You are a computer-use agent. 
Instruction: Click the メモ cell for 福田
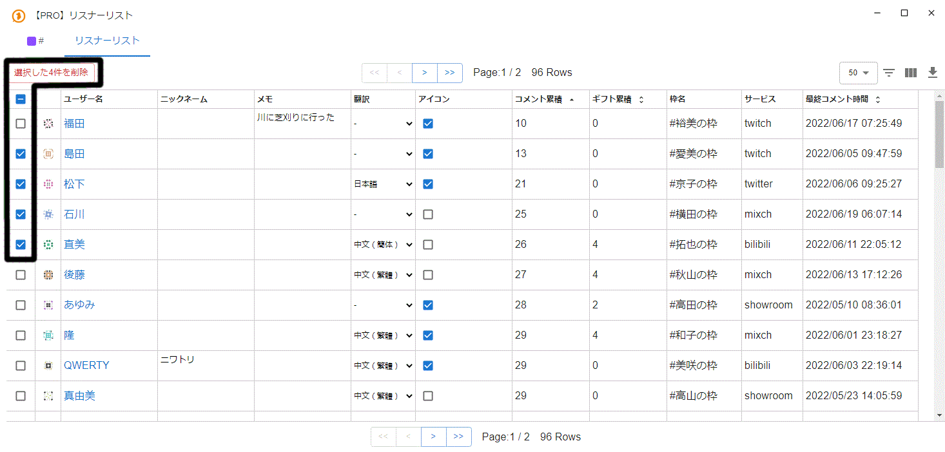(x=302, y=124)
